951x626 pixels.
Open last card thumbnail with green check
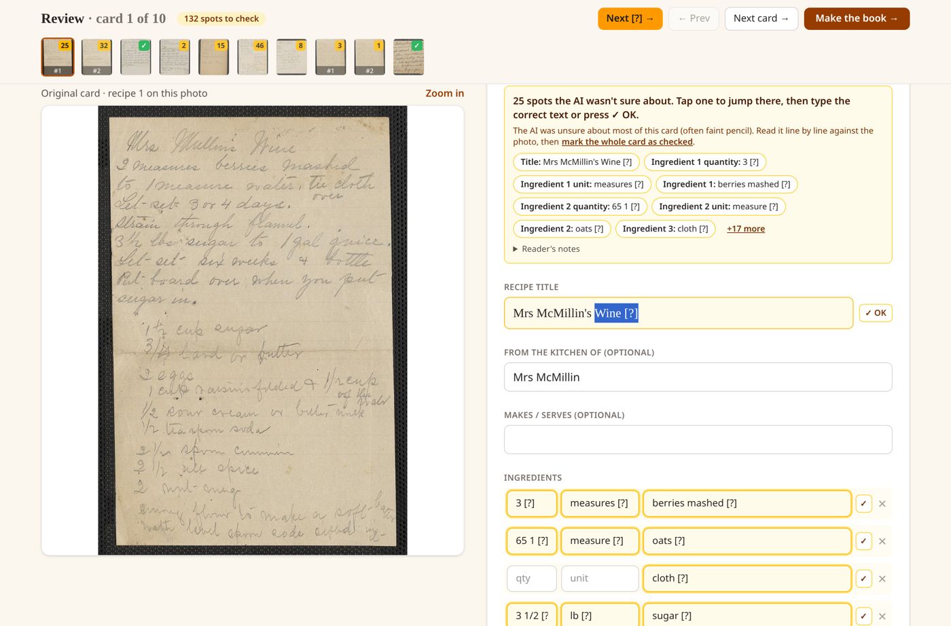pos(409,57)
